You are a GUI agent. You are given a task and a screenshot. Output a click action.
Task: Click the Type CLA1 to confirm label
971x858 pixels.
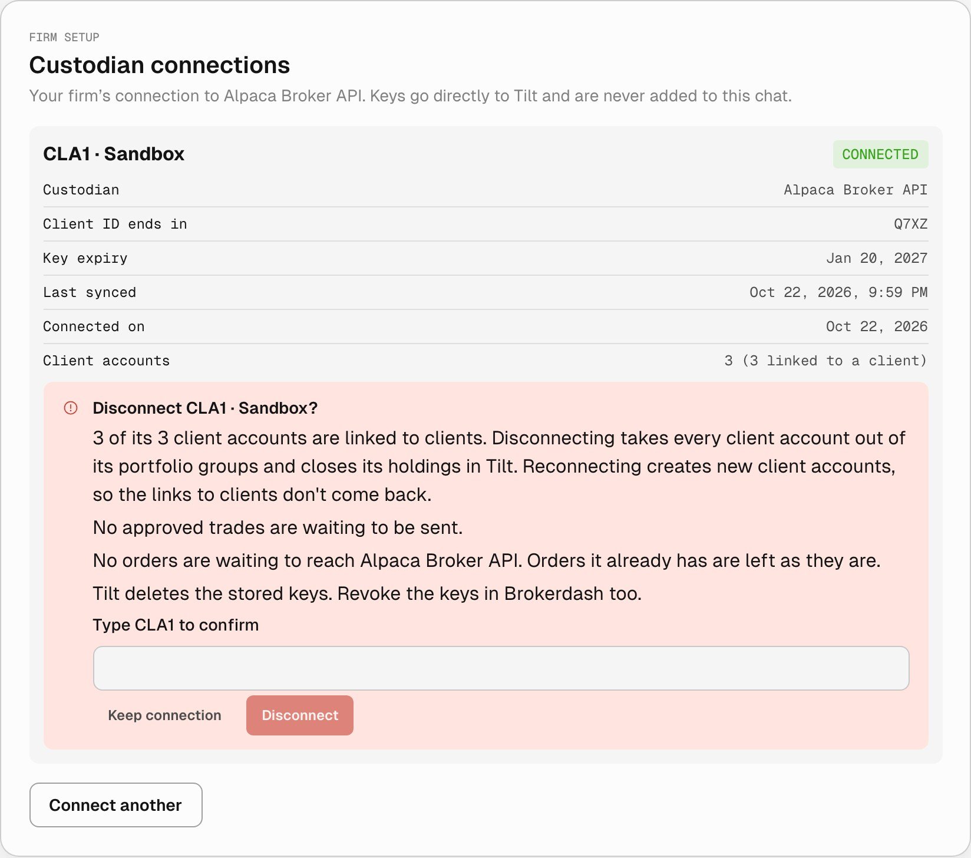[x=176, y=625]
